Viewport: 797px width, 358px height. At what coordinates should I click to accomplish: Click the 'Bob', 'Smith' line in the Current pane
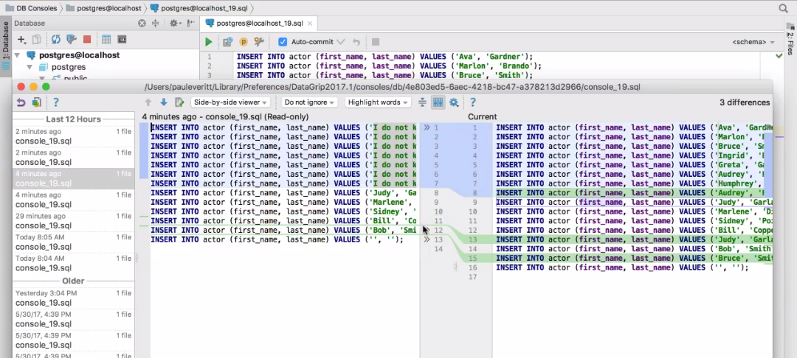(x=633, y=248)
